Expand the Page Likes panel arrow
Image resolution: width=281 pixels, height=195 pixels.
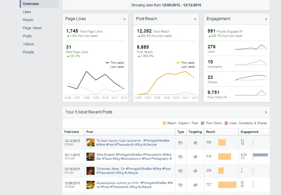(124, 19)
